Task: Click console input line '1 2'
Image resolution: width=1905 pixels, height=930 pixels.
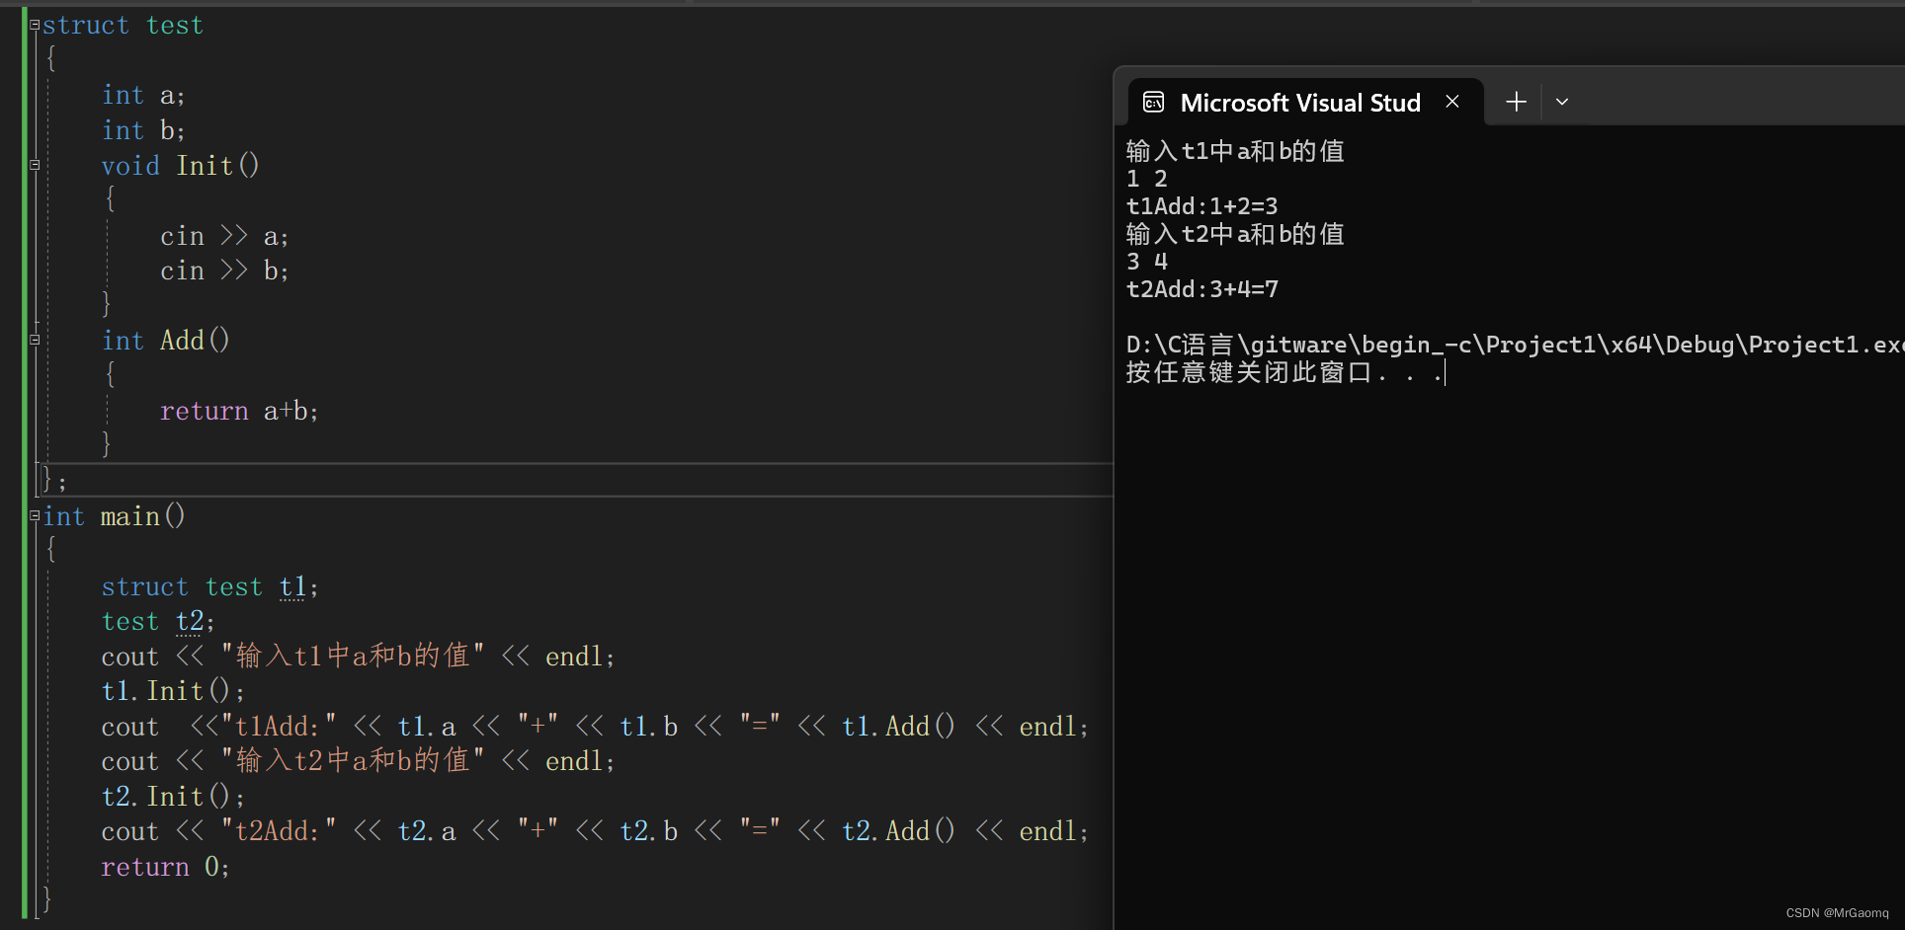Action: click(x=1147, y=179)
